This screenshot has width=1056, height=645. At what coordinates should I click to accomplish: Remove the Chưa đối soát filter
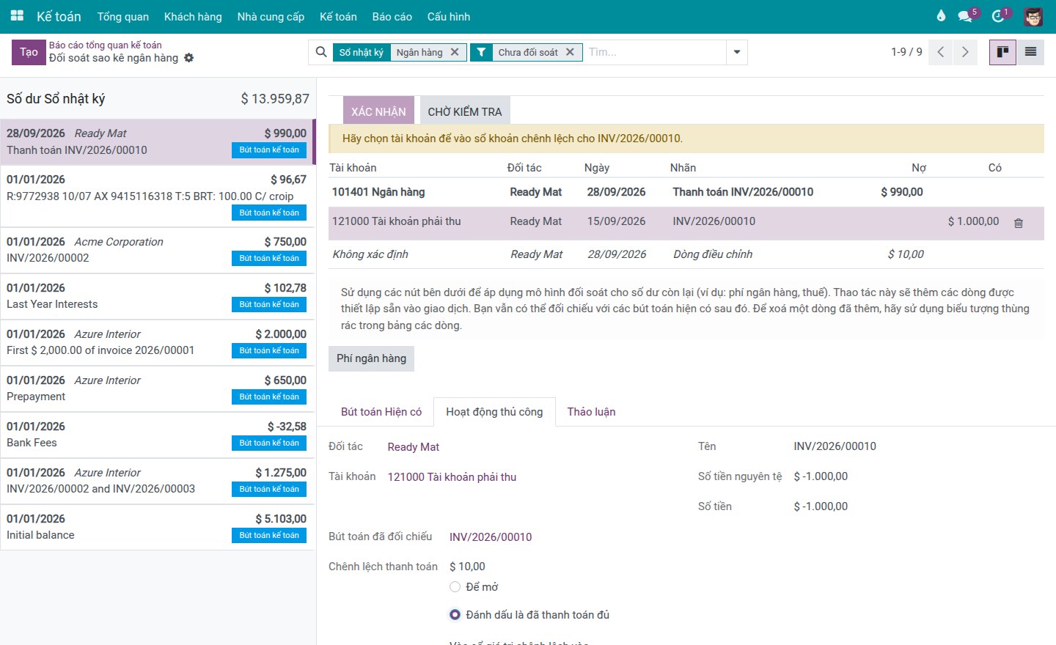point(570,52)
